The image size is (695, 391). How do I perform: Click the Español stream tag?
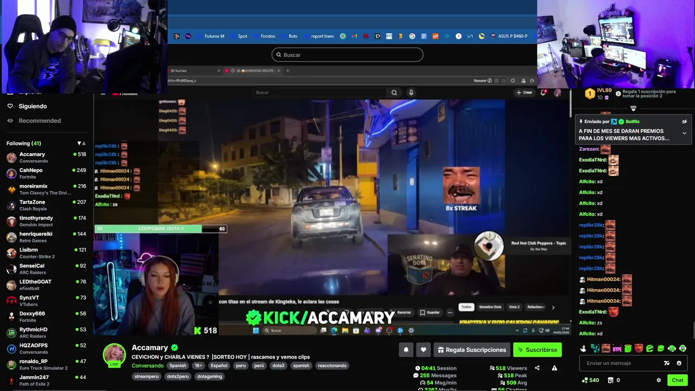219,365
